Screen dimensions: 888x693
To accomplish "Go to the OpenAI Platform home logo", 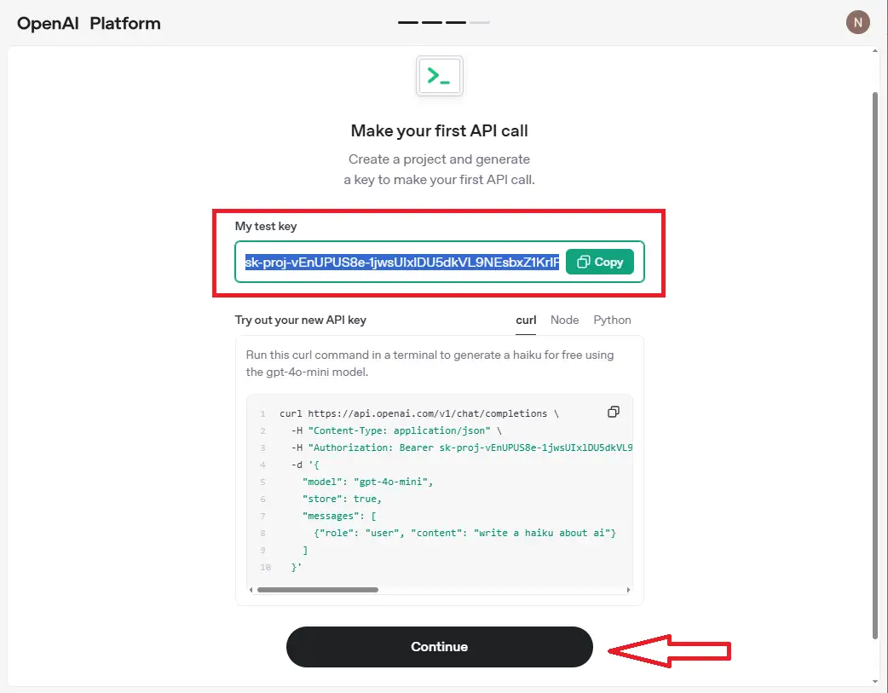I will (89, 23).
